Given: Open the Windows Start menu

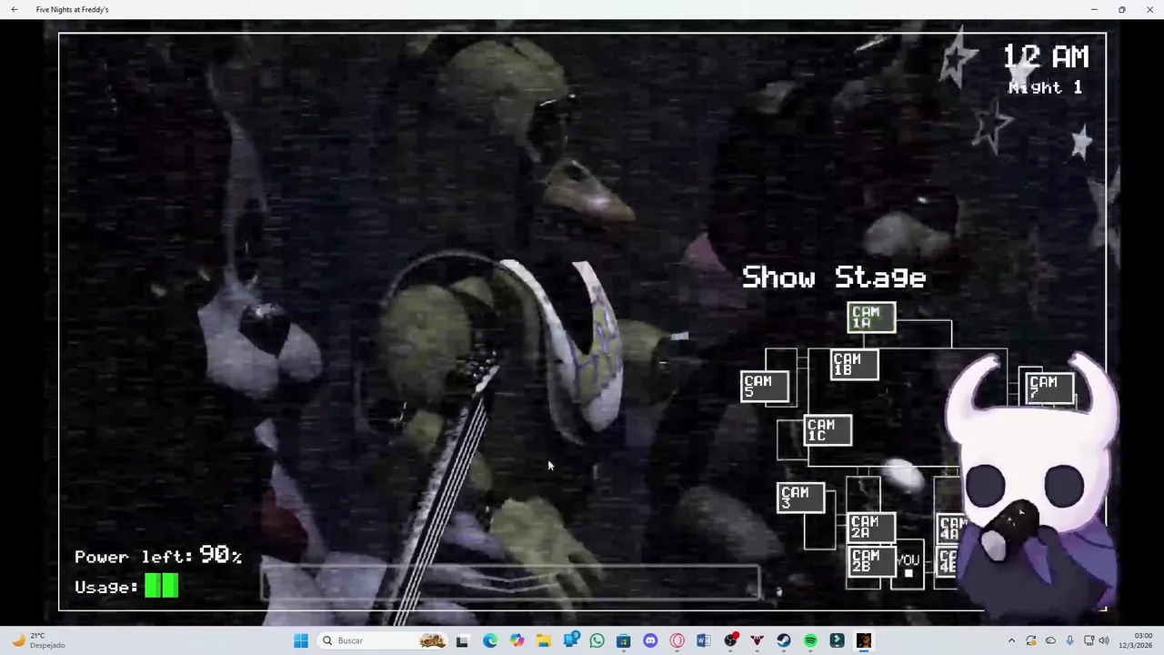Looking at the screenshot, I should click(301, 640).
